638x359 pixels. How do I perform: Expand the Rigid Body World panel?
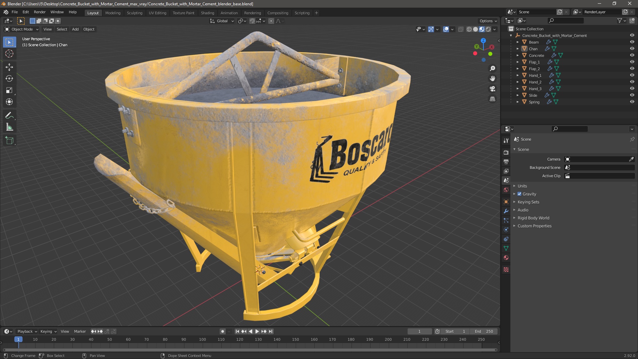click(x=533, y=218)
